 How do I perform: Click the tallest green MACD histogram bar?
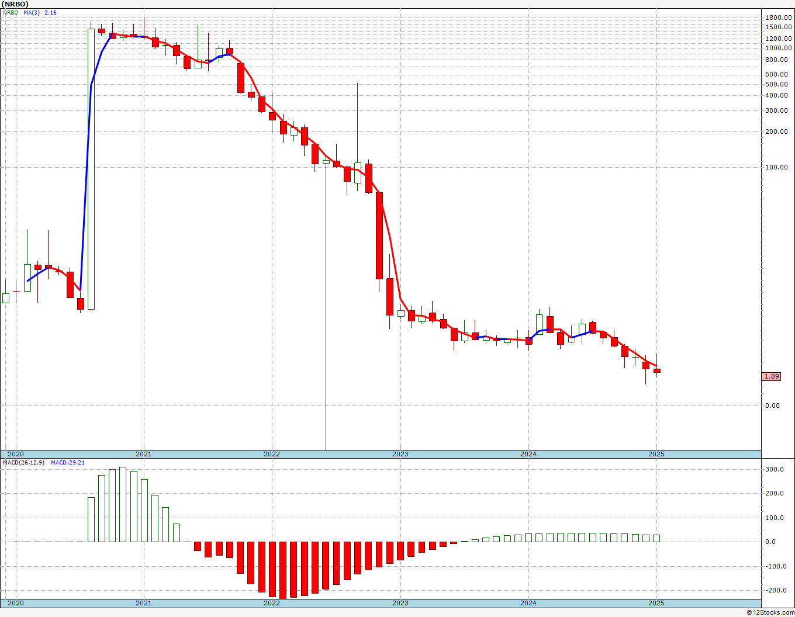123,504
